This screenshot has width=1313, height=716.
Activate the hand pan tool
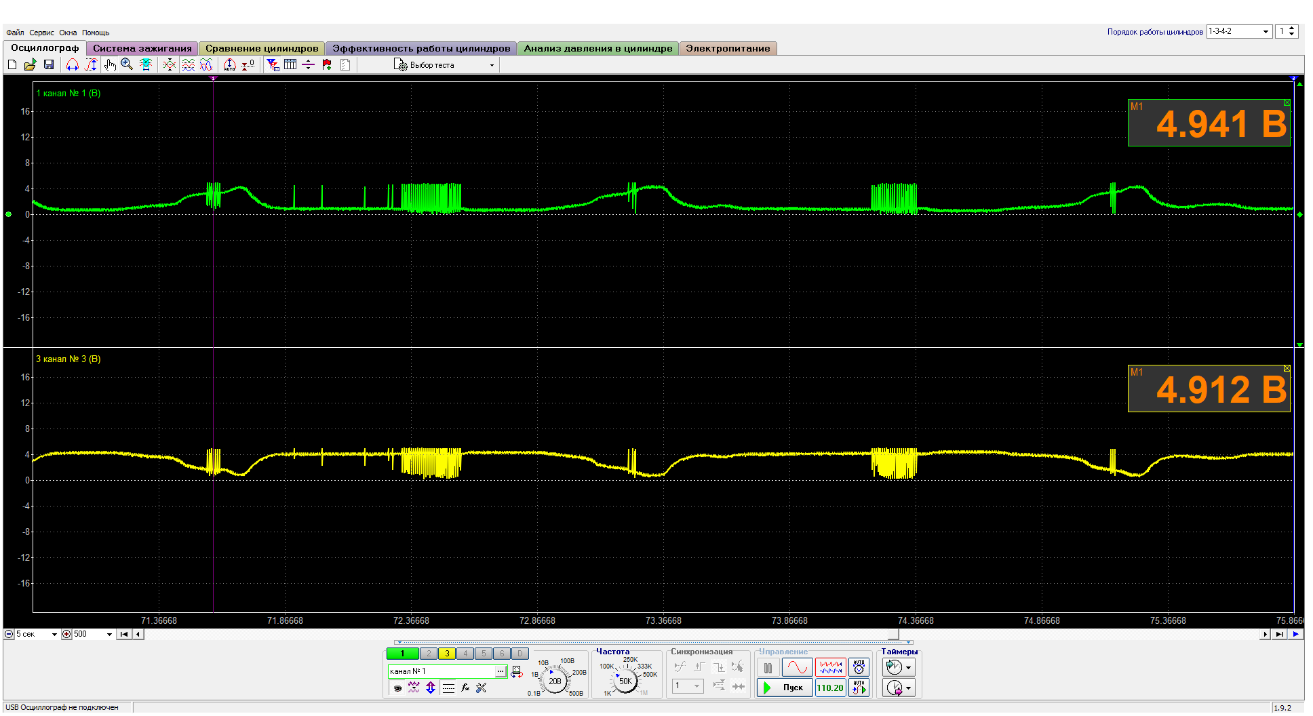[x=110, y=64]
